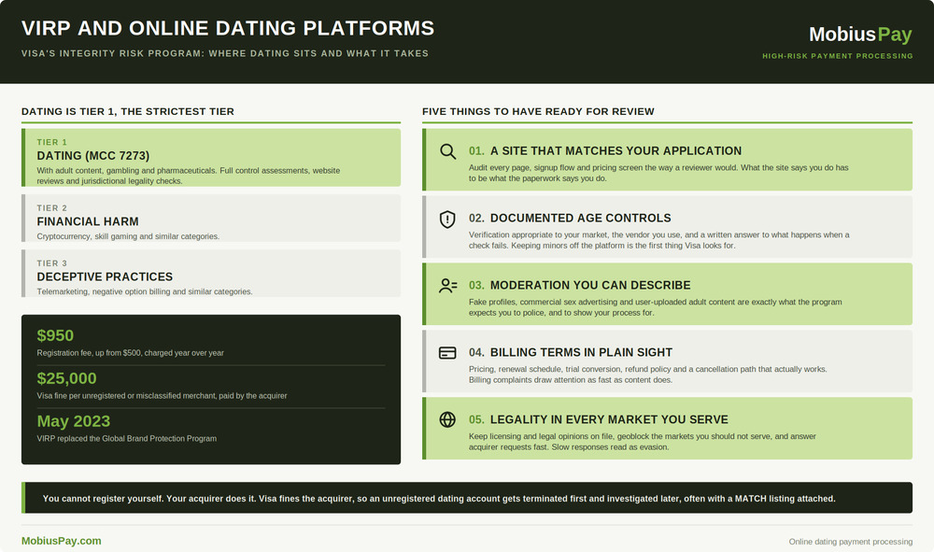Click the '03.' number label
Viewport: 934px width, 552px height.
coord(476,286)
